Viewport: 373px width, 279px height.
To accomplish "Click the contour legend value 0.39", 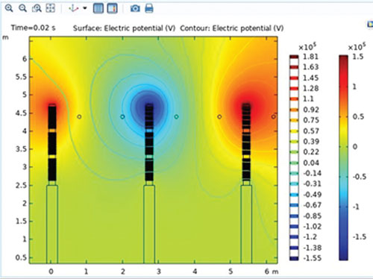I will click(311, 142).
